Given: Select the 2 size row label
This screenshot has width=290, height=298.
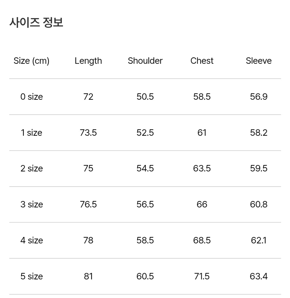Looking at the screenshot, I should point(31,169).
